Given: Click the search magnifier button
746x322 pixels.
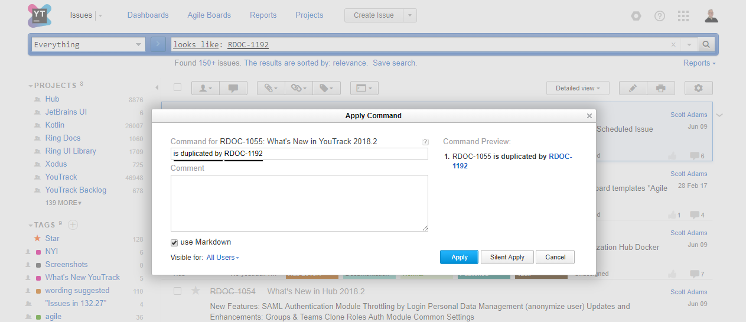Looking at the screenshot, I should coord(706,44).
